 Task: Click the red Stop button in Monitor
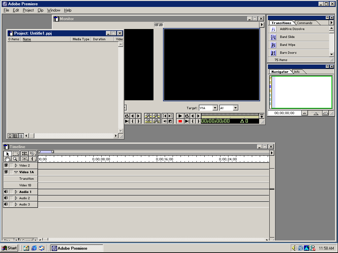[x=180, y=121]
